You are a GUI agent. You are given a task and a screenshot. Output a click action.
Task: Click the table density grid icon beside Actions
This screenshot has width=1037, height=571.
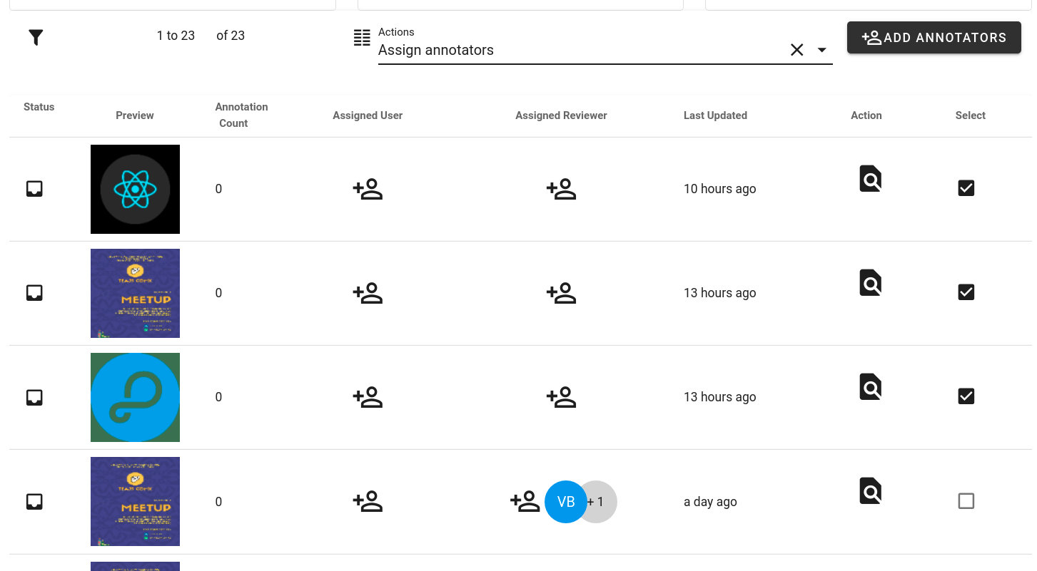point(363,38)
